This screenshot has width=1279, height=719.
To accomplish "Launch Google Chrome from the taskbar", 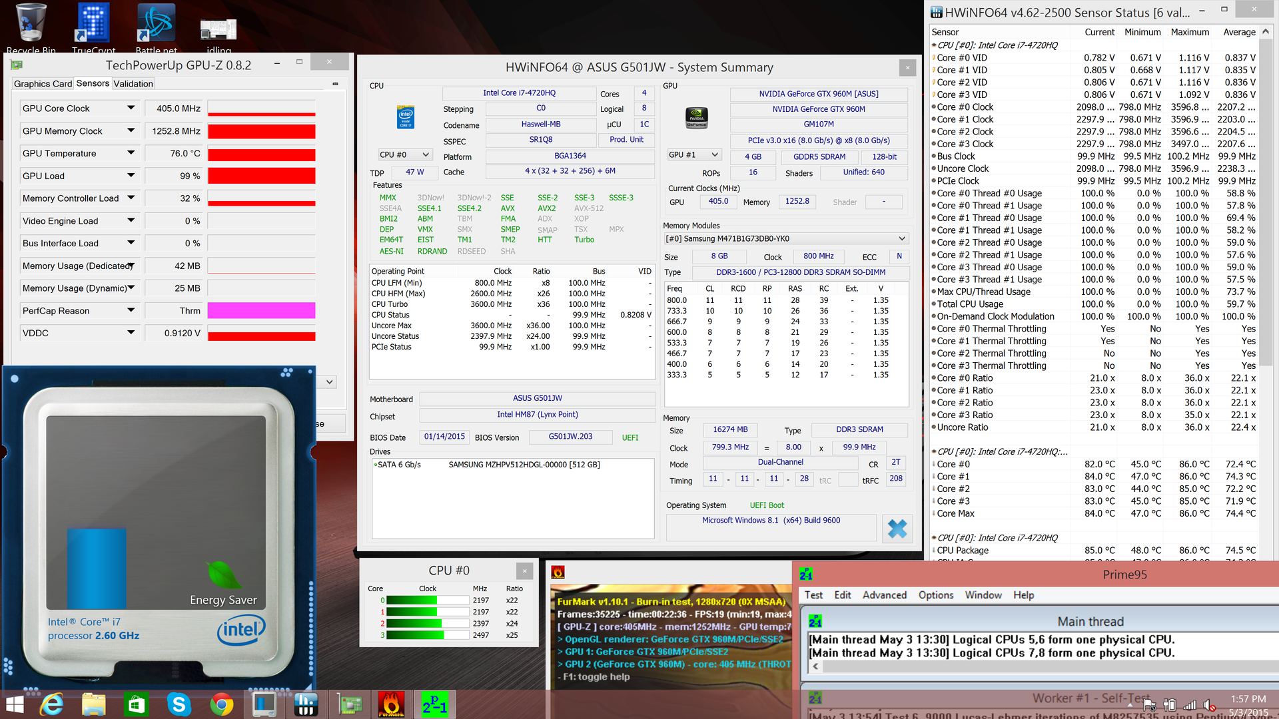I will coord(222,704).
